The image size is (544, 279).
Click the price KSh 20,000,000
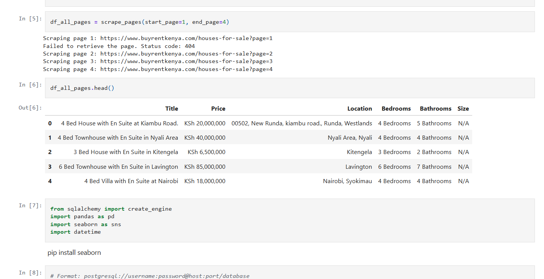(205, 123)
